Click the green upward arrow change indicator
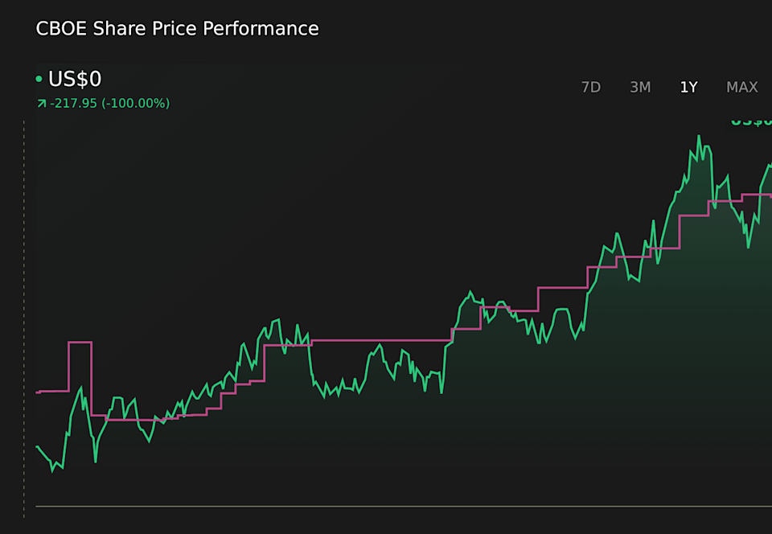This screenshot has height=534, width=772. (x=40, y=103)
